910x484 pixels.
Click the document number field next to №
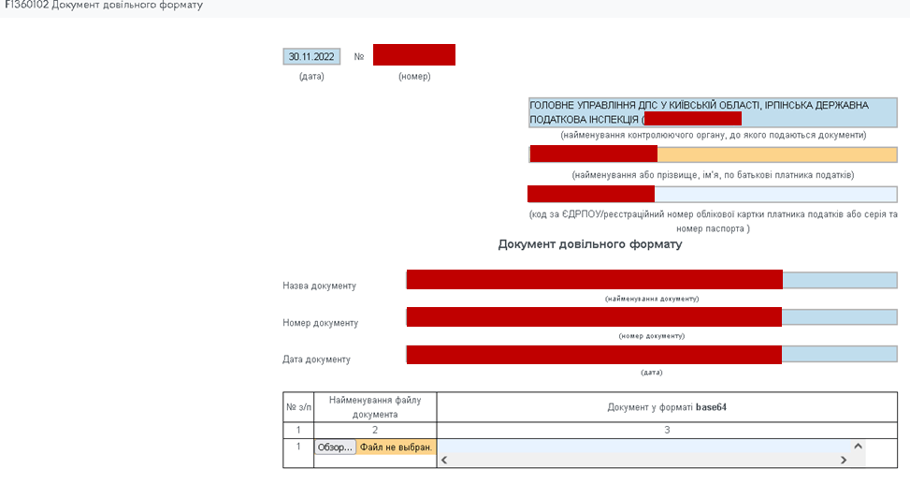pos(413,55)
